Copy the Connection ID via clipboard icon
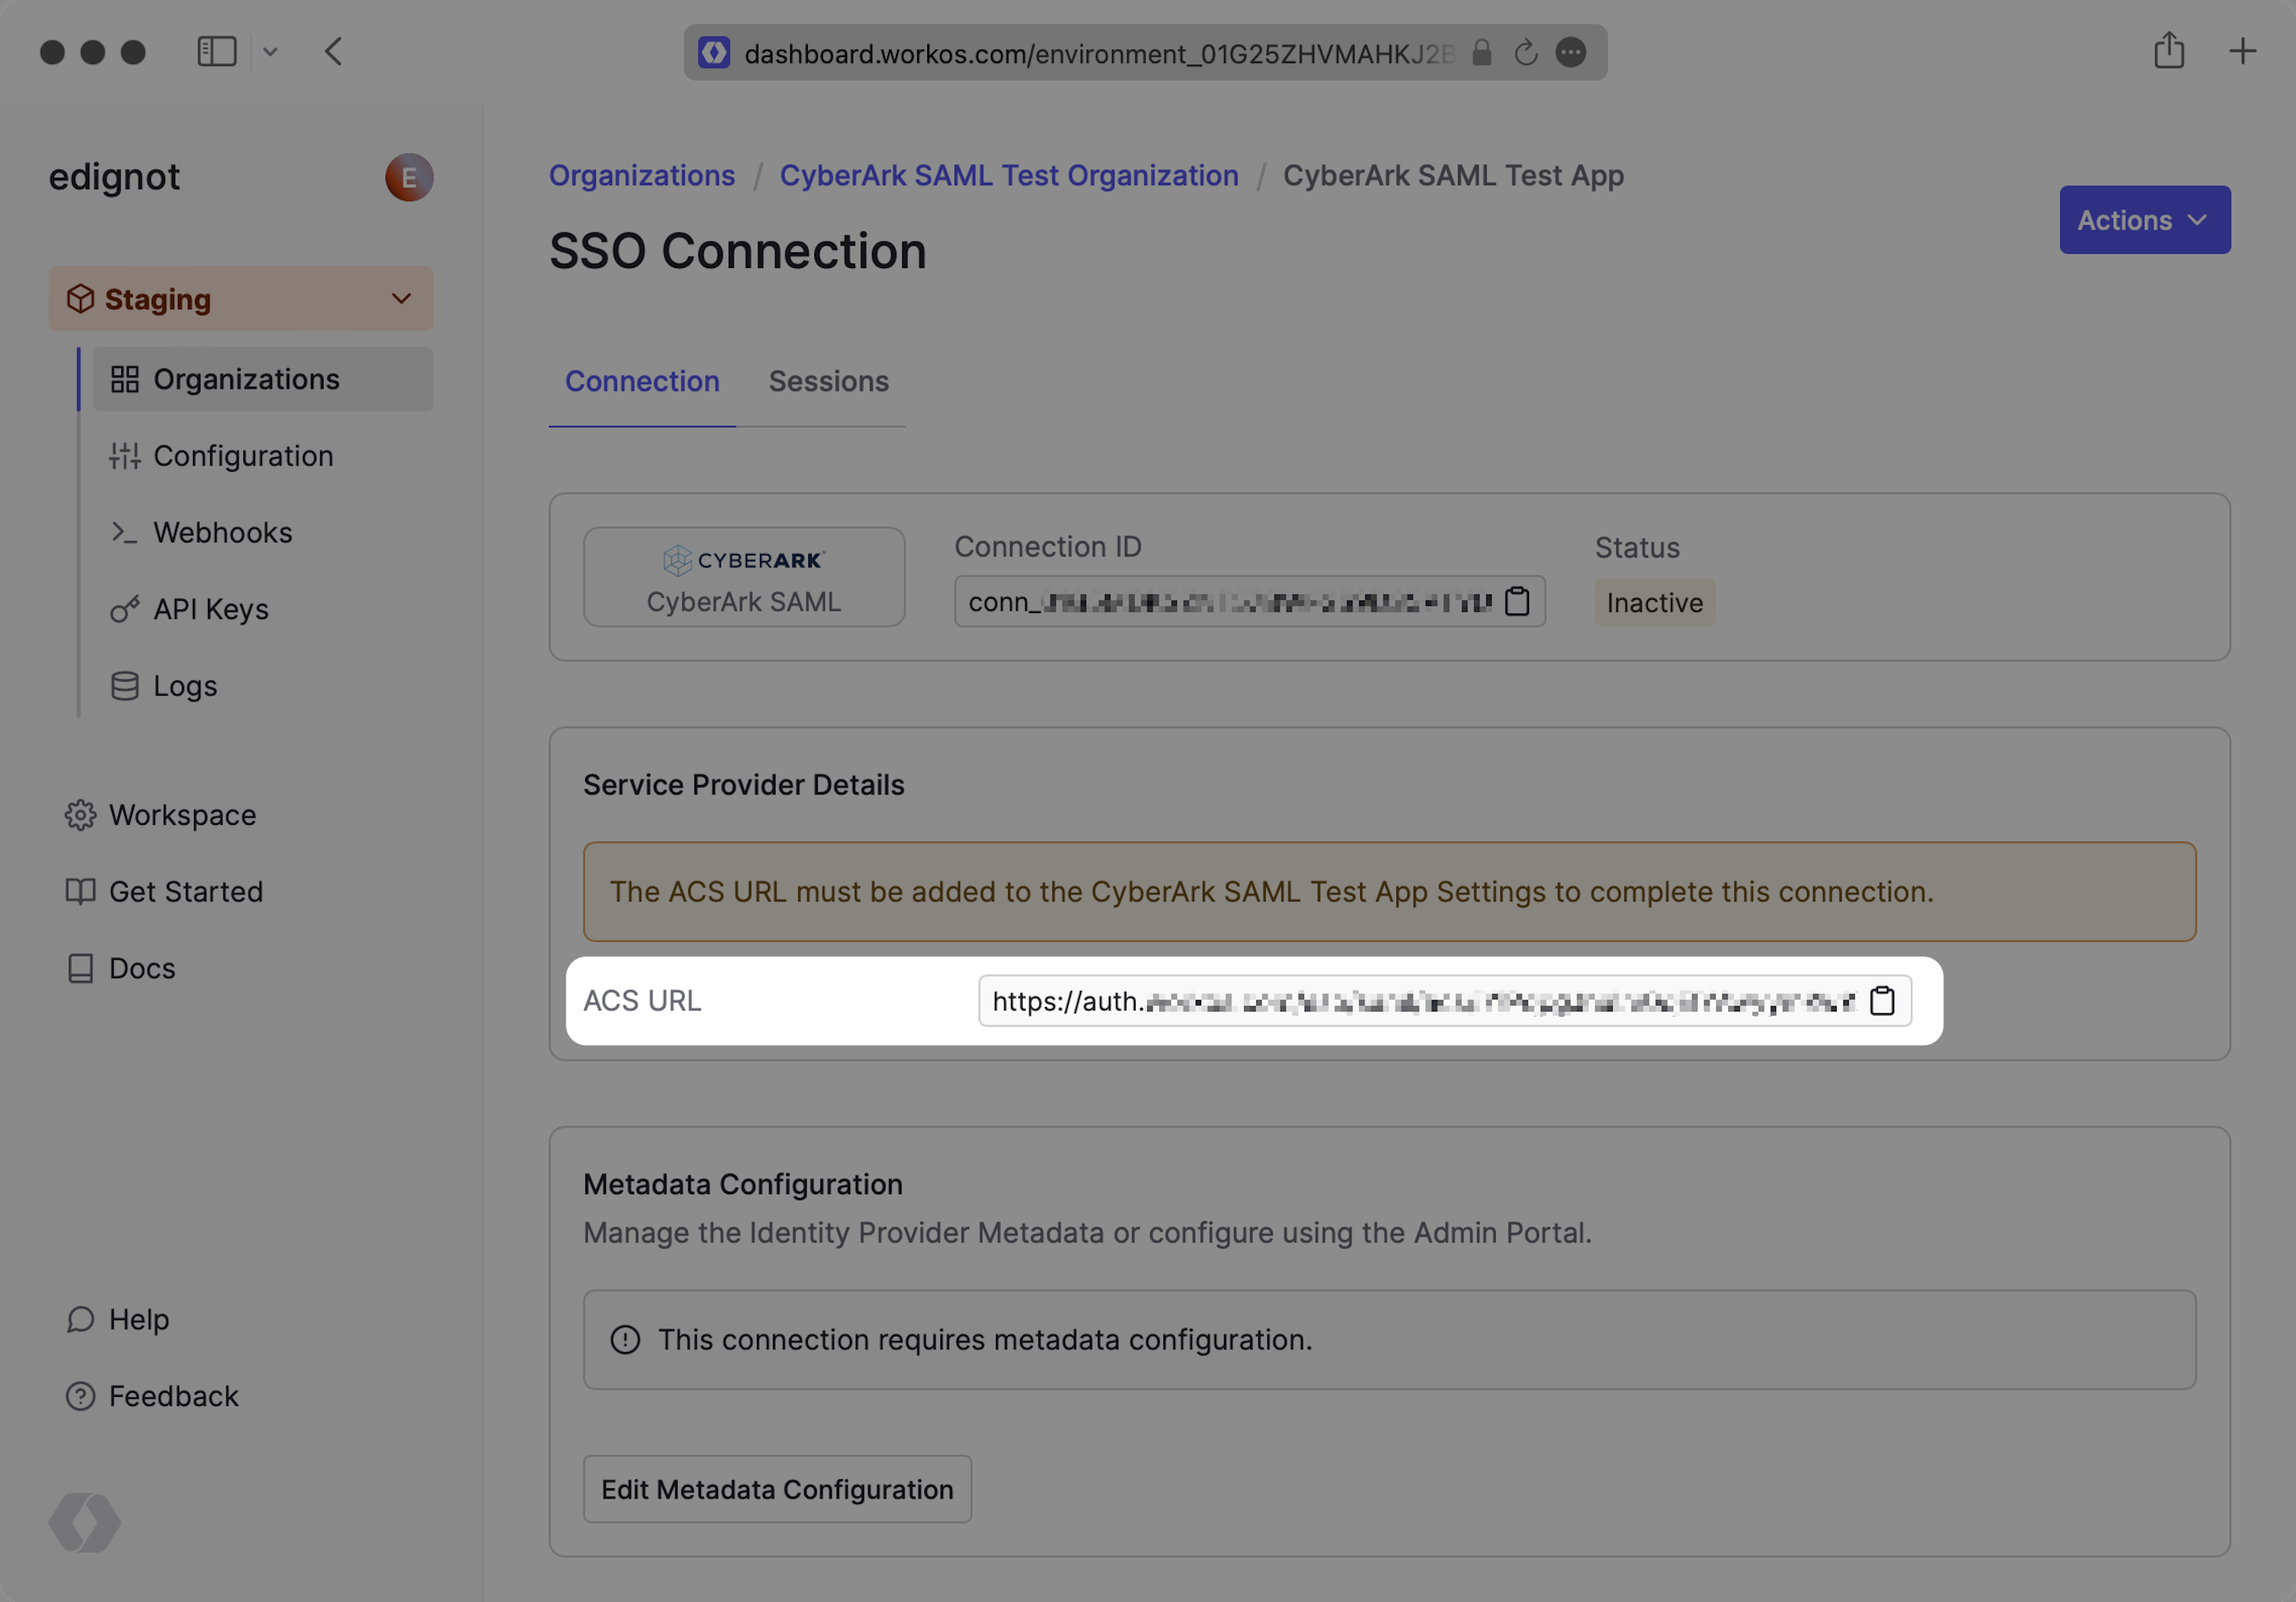This screenshot has height=1602, width=2296. pyautogui.click(x=1517, y=602)
